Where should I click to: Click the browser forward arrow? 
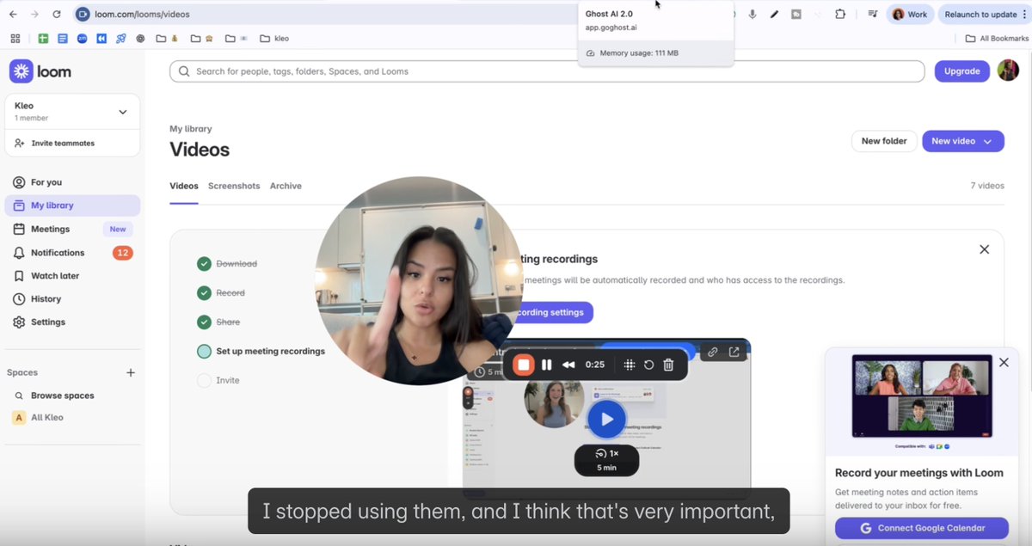34,14
